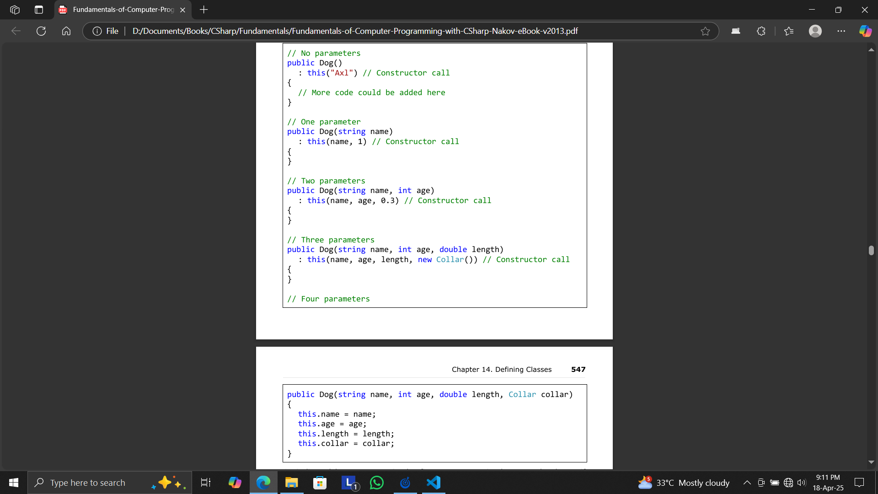Open Microsoft Store from the taskbar

click(x=320, y=483)
